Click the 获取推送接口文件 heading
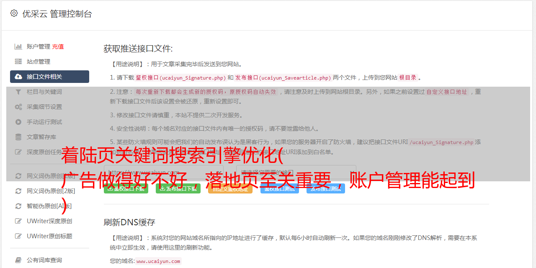 [x=138, y=49]
